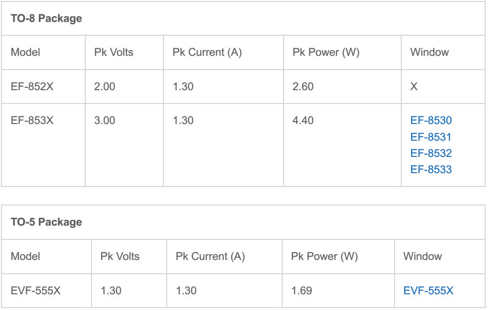488x310 pixels.
Task: Follow the EF-8532 link
Action: tap(430, 153)
